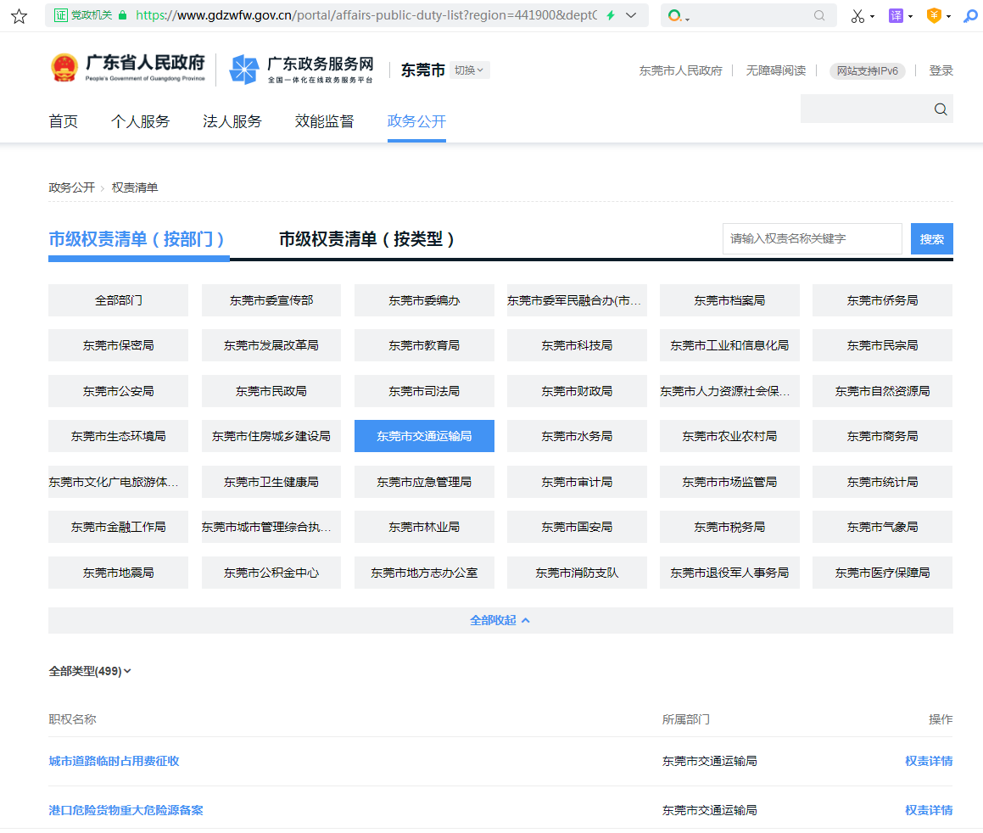Viewport: 983px width, 833px height.
Task: Click the blue 搜索 button
Action: click(931, 239)
